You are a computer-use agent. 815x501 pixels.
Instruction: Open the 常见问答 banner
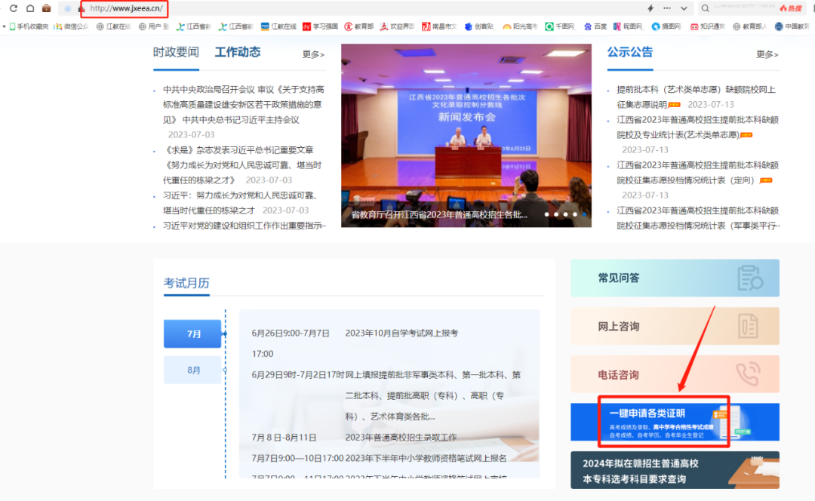[675, 278]
